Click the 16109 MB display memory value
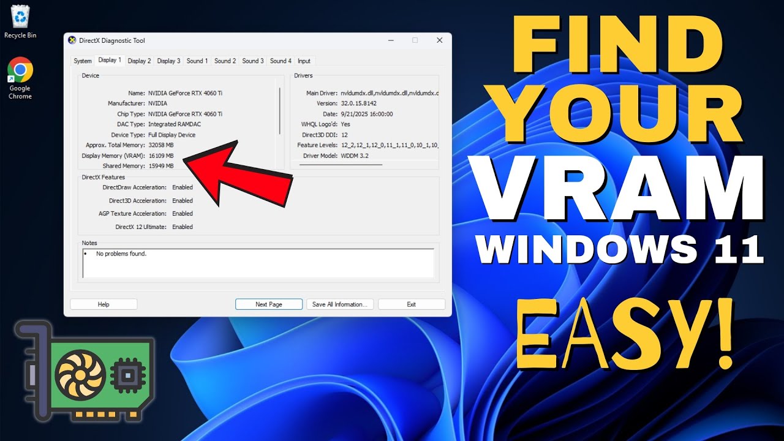 (161, 156)
